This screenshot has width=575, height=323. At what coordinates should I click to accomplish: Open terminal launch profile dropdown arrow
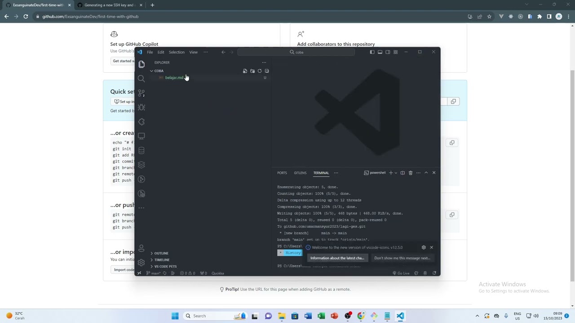click(x=396, y=173)
